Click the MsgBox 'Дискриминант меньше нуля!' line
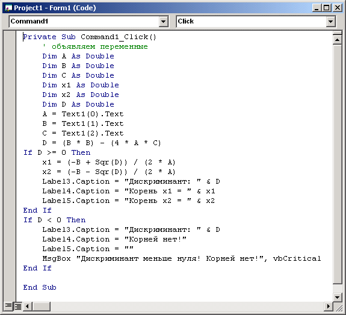The height and width of the screenshot is (315, 346). click(182, 258)
